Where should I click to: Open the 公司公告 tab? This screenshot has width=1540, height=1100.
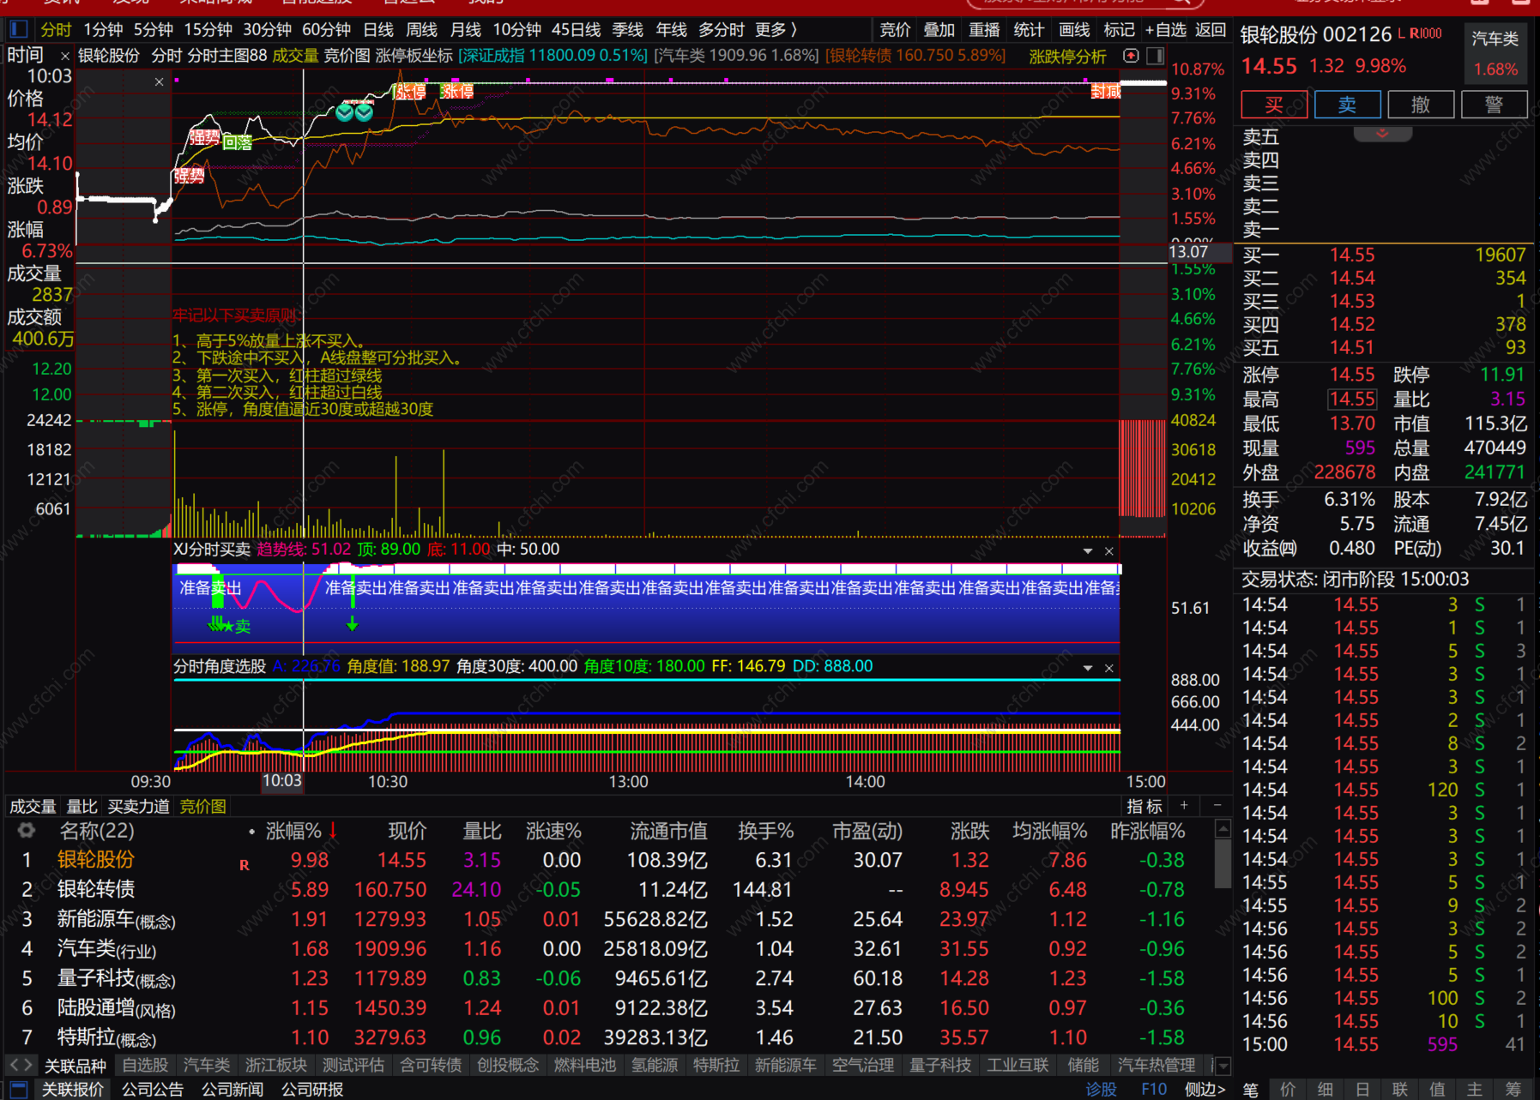(153, 1090)
